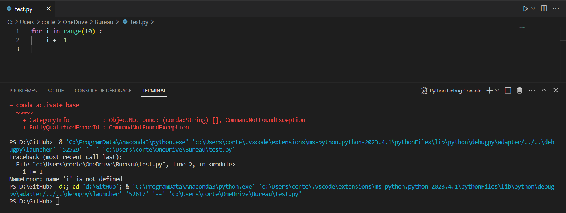
Task: Split the editor to the right
Action: [544, 9]
